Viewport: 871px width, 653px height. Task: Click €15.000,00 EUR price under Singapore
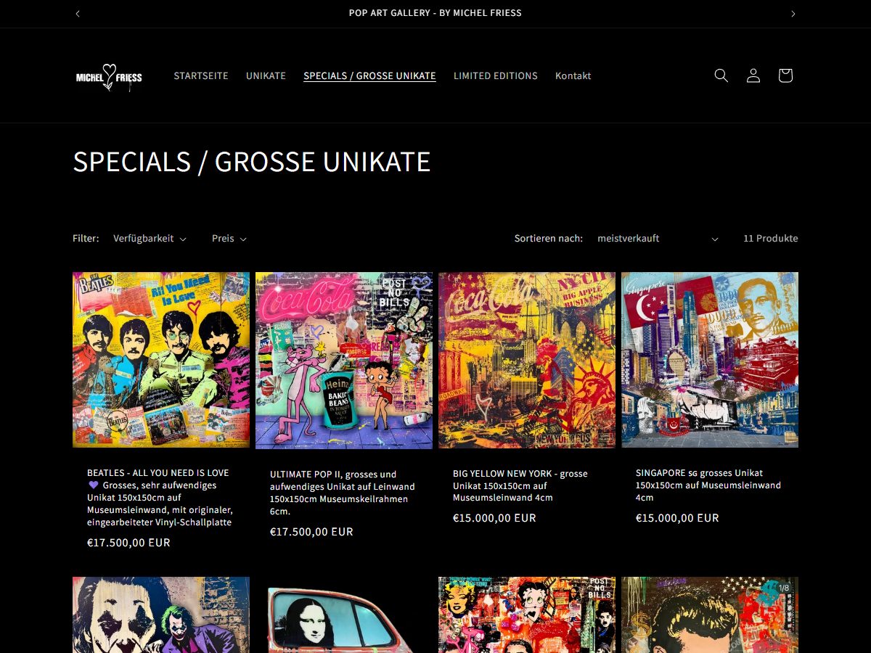(x=677, y=518)
